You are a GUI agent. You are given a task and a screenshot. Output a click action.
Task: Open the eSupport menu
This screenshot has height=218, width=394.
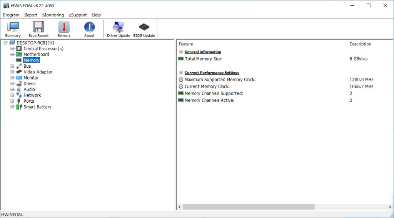pyautogui.click(x=78, y=15)
